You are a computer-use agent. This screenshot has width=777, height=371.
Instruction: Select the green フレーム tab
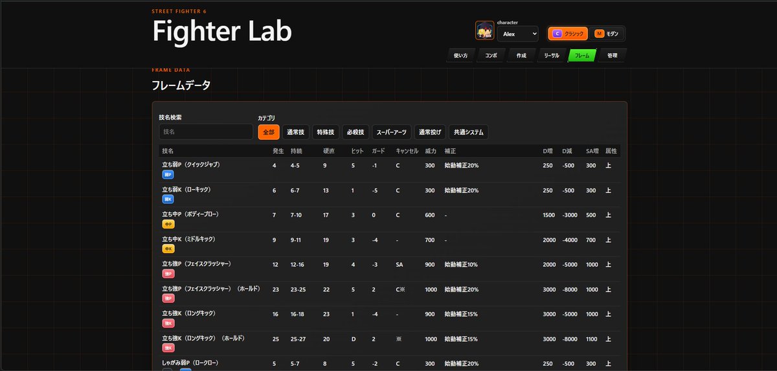(x=582, y=56)
